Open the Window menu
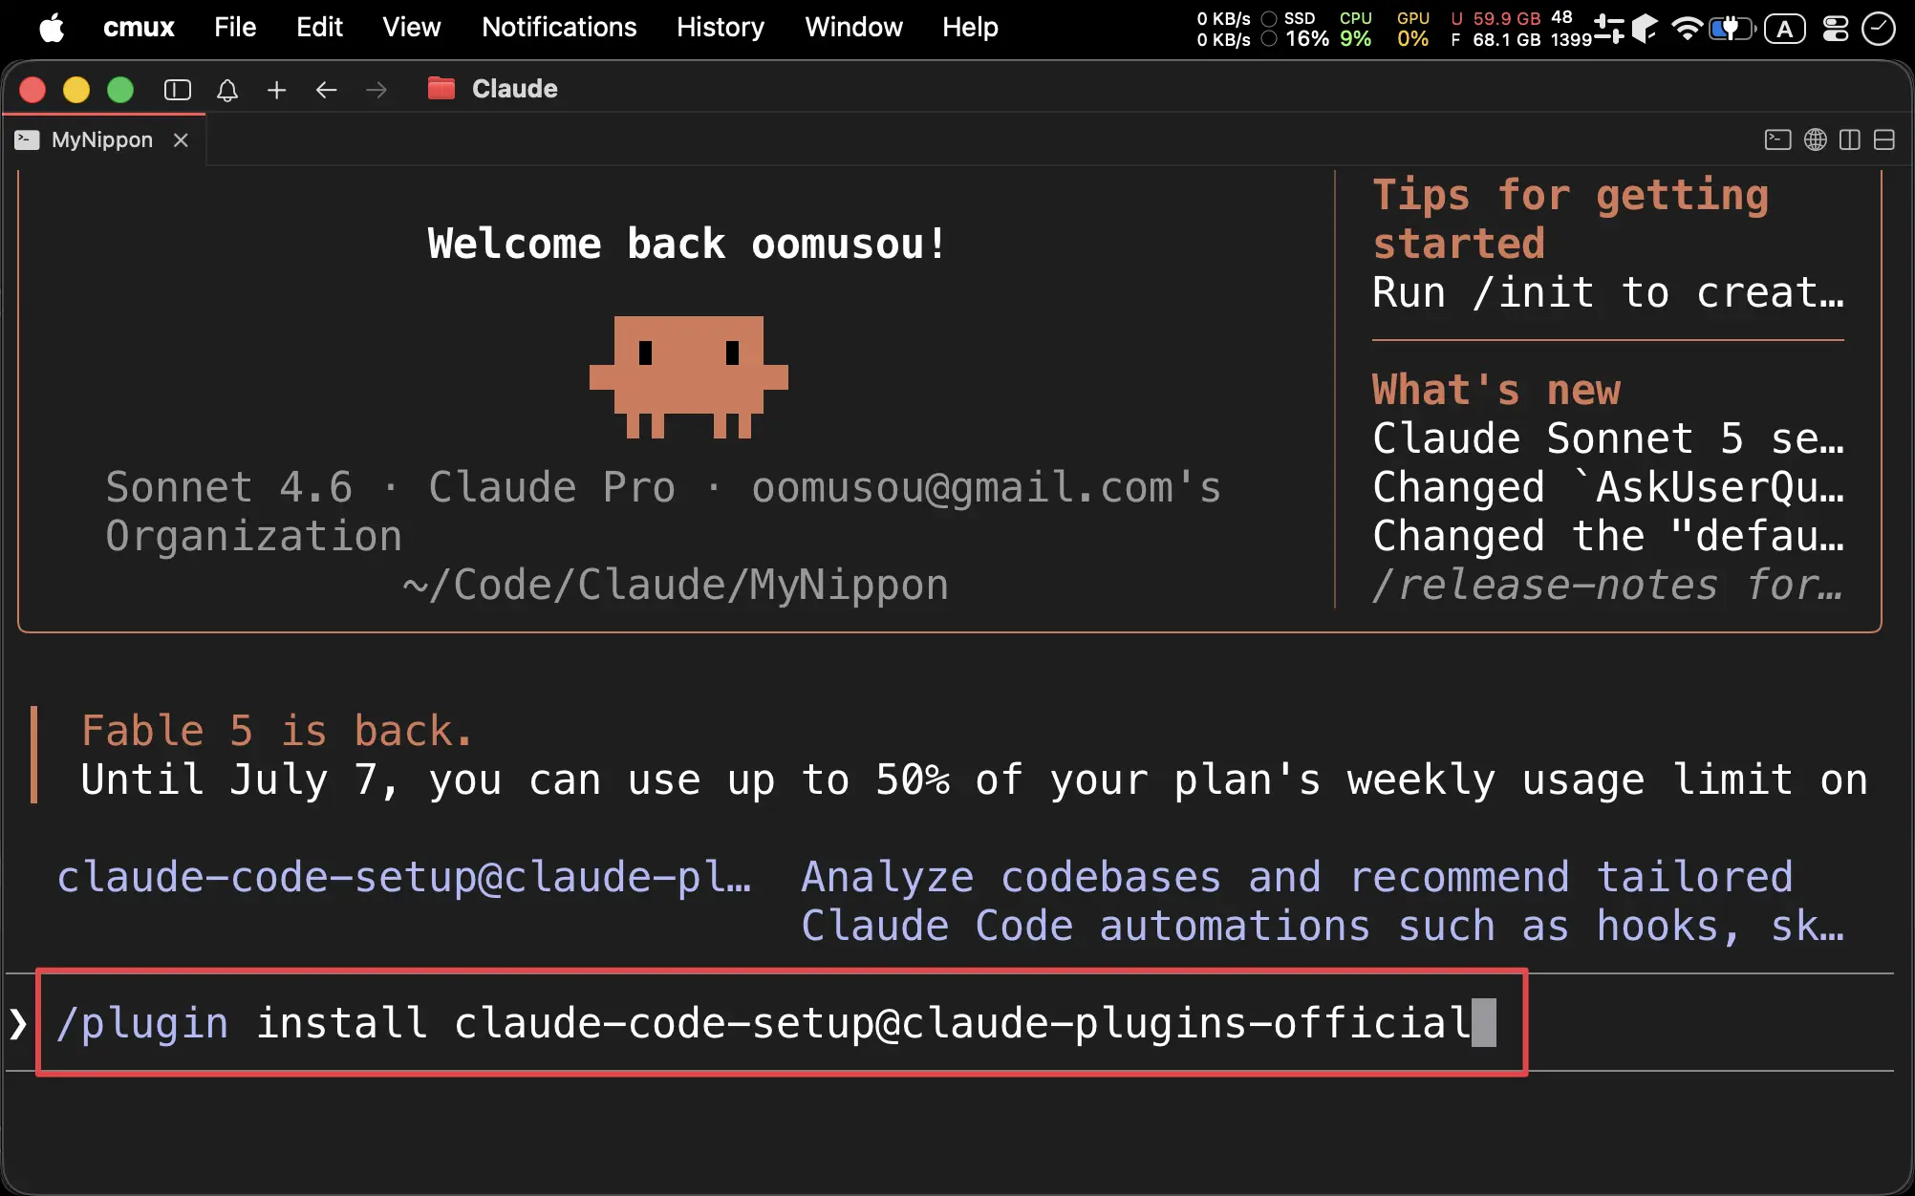The width and height of the screenshot is (1915, 1196). 853,27
